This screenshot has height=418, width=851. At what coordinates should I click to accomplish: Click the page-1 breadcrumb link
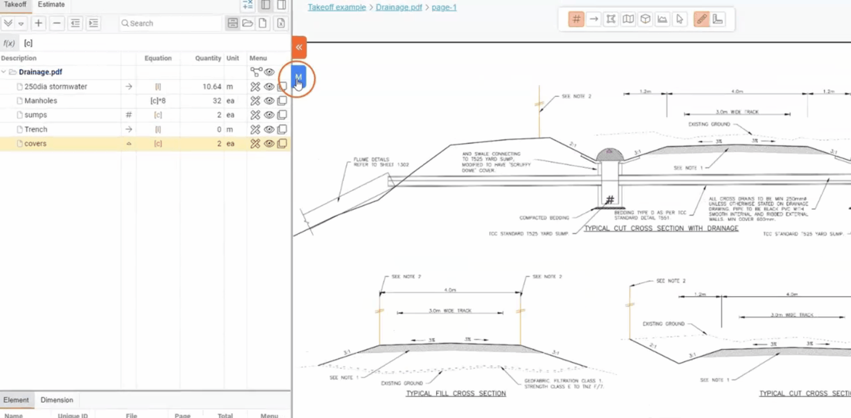click(444, 7)
